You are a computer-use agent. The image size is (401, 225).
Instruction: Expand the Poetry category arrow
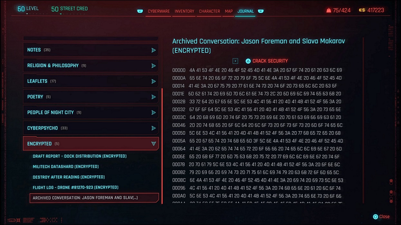tap(154, 97)
